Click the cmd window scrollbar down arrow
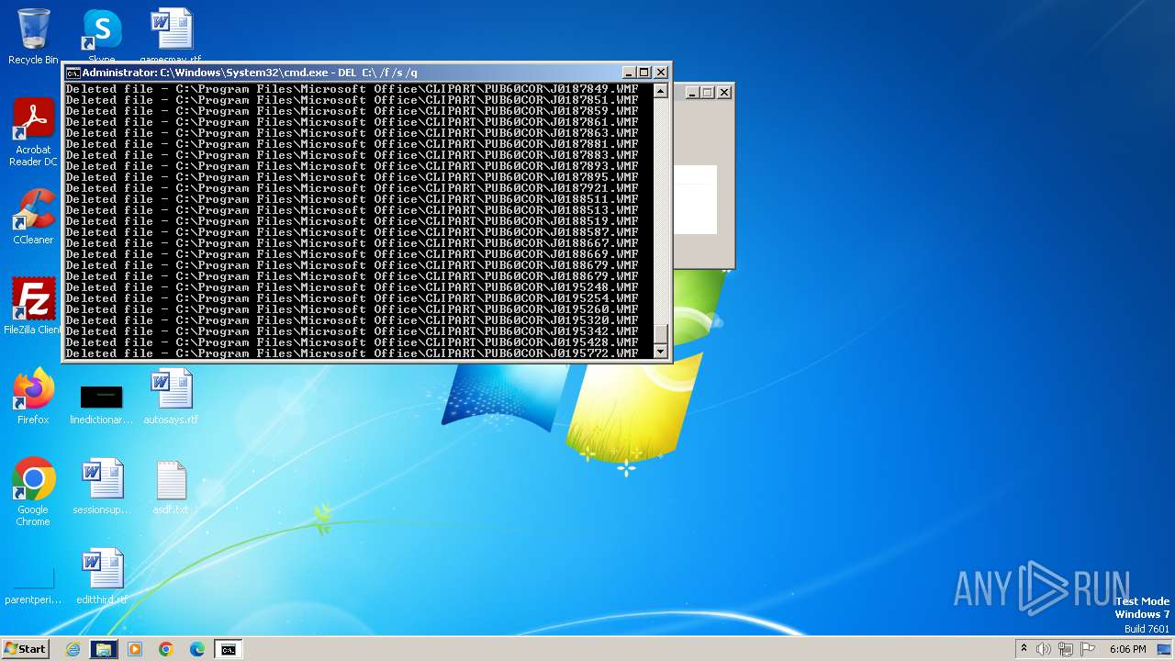The height and width of the screenshot is (661, 1175). click(660, 351)
